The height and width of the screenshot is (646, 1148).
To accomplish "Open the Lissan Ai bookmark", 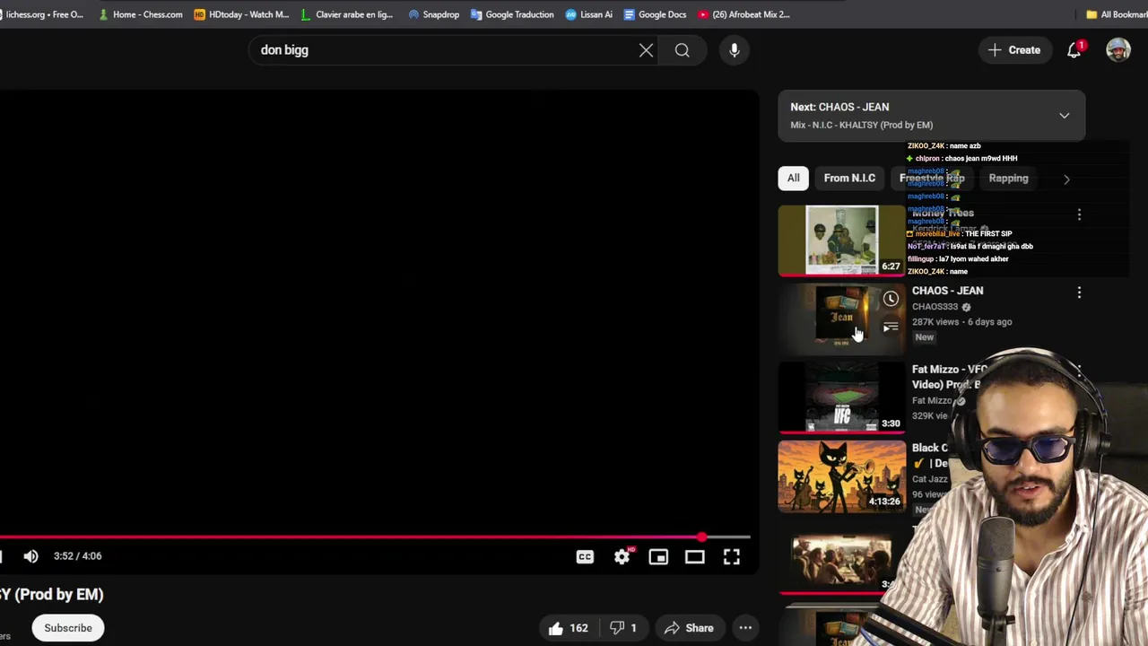I will (x=589, y=14).
